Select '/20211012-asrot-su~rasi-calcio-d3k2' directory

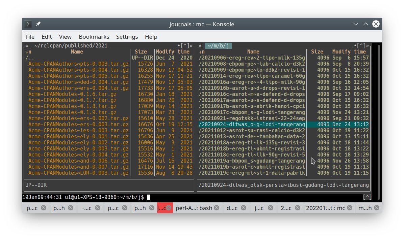284,131
